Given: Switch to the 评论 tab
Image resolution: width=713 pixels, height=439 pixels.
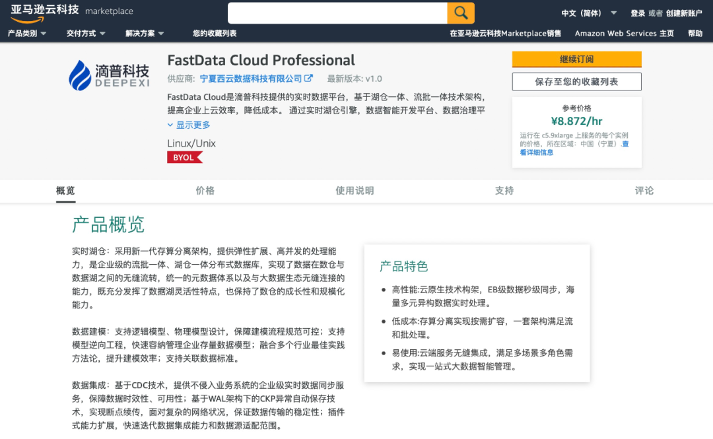Looking at the screenshot, I should [x=644, y=191].
